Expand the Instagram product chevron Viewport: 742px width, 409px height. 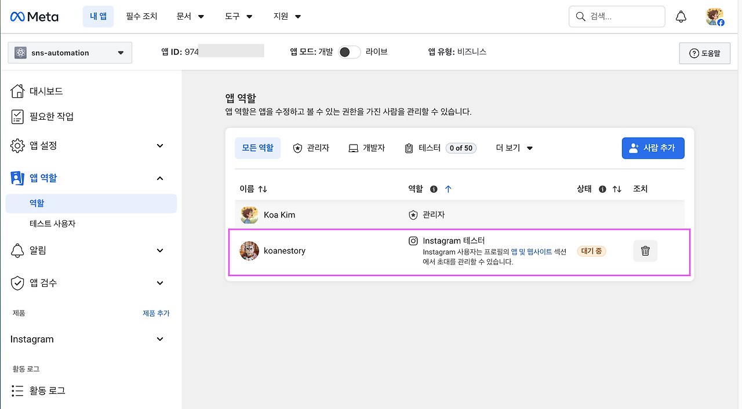tap(161, 339)
